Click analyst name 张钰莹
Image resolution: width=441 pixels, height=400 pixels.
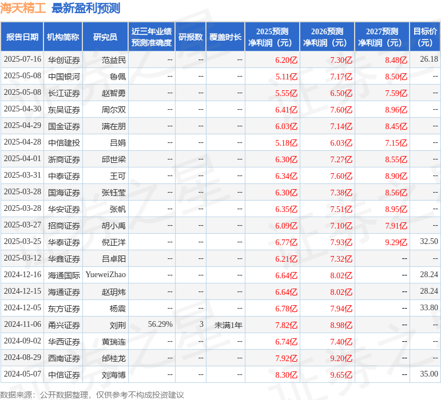click(x=114, y=193)
